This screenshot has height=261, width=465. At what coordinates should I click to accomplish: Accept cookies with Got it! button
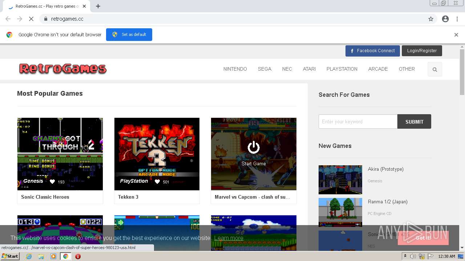(423, 238)
